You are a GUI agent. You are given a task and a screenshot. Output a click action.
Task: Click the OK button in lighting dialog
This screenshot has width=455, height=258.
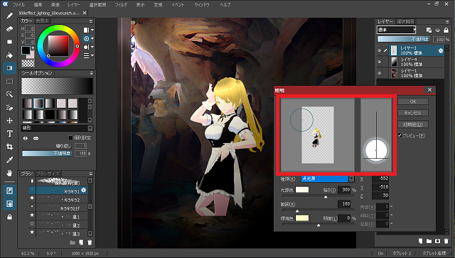(x=413, y=101)
